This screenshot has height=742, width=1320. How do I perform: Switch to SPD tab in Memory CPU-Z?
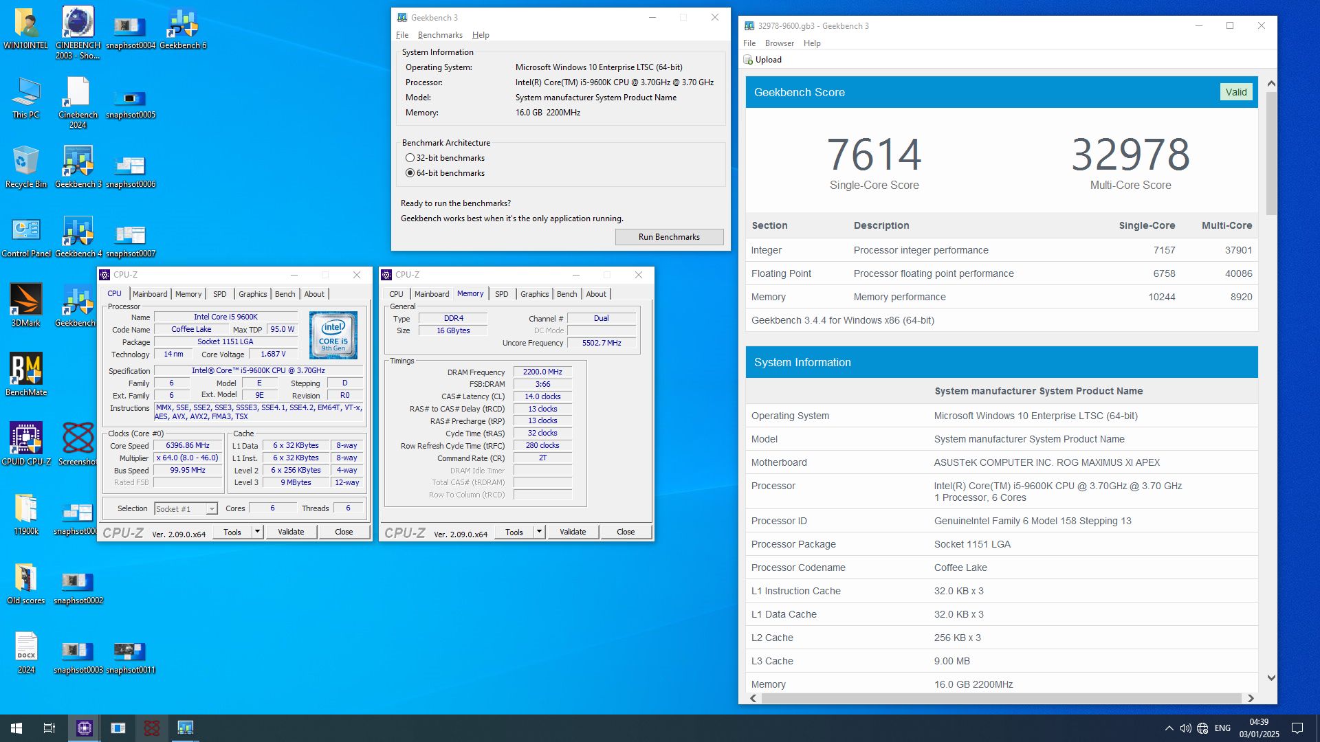502,294
